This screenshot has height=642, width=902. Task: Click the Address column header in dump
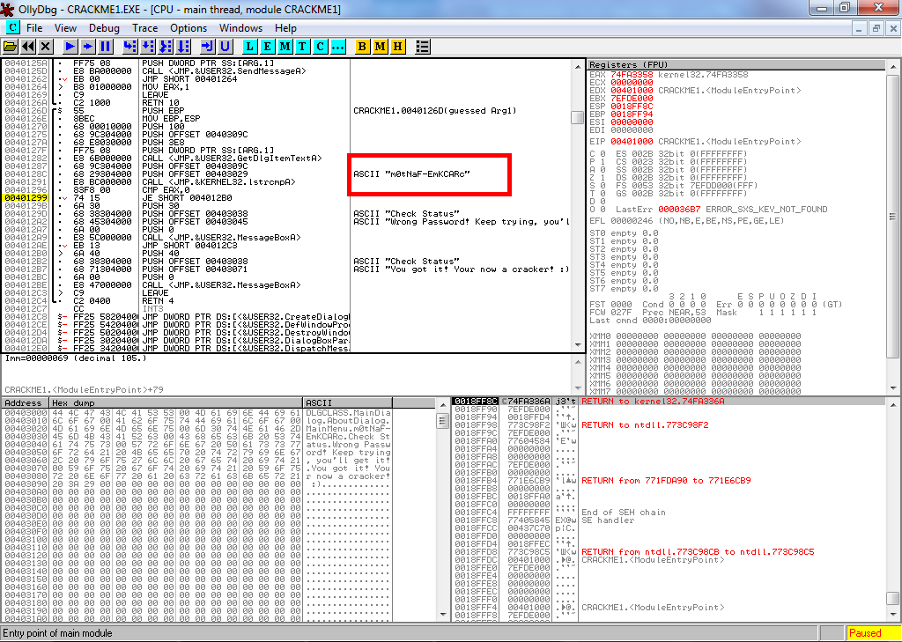click(x=24, y=402)
